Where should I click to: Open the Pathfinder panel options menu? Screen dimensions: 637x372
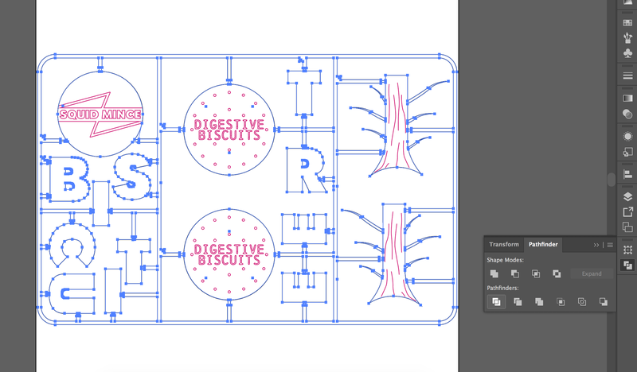[x=610, y=245]
